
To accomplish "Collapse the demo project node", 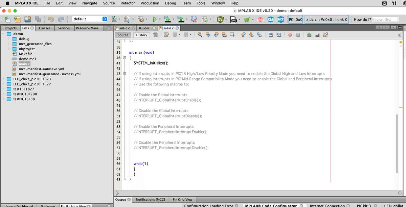I will click(3, 34).
